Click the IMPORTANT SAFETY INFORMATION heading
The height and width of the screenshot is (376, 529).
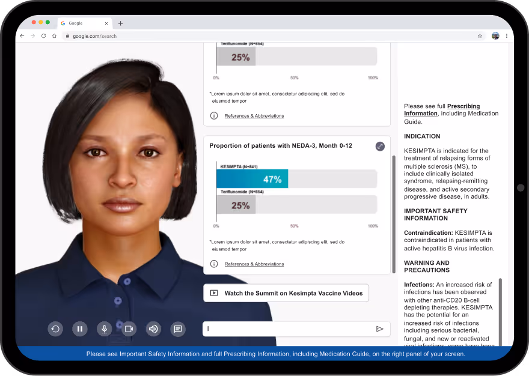(436, 214)
